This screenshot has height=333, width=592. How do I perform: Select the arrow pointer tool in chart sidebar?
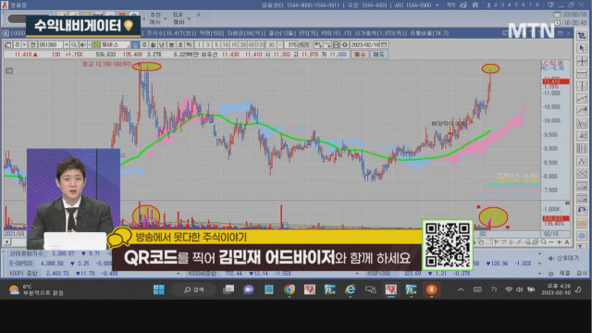click(x=582, y=48)
